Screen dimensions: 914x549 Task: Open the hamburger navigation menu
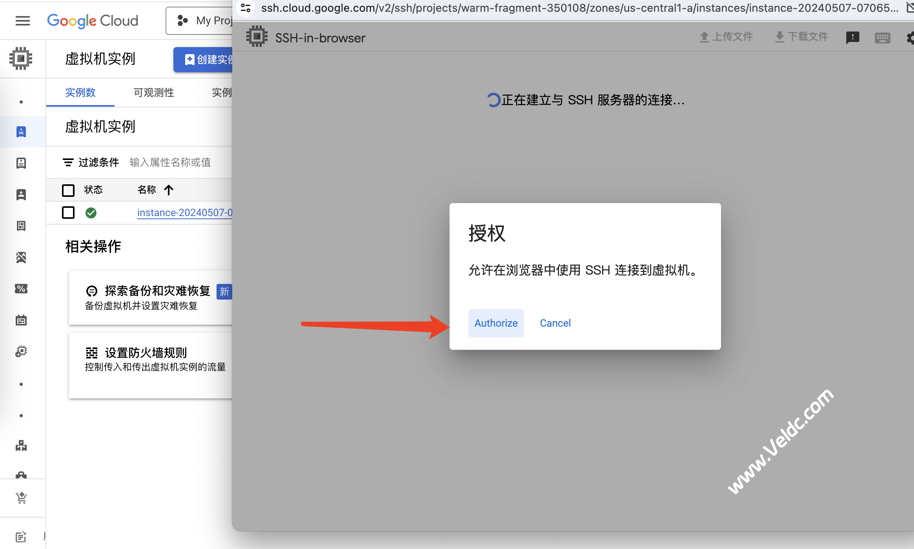22,21
